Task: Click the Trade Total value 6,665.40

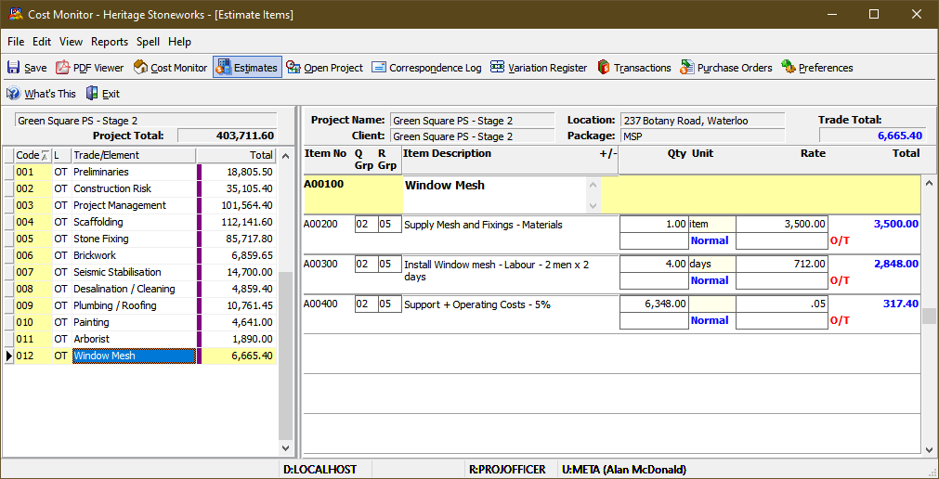Action: click(x=872, y=136)
